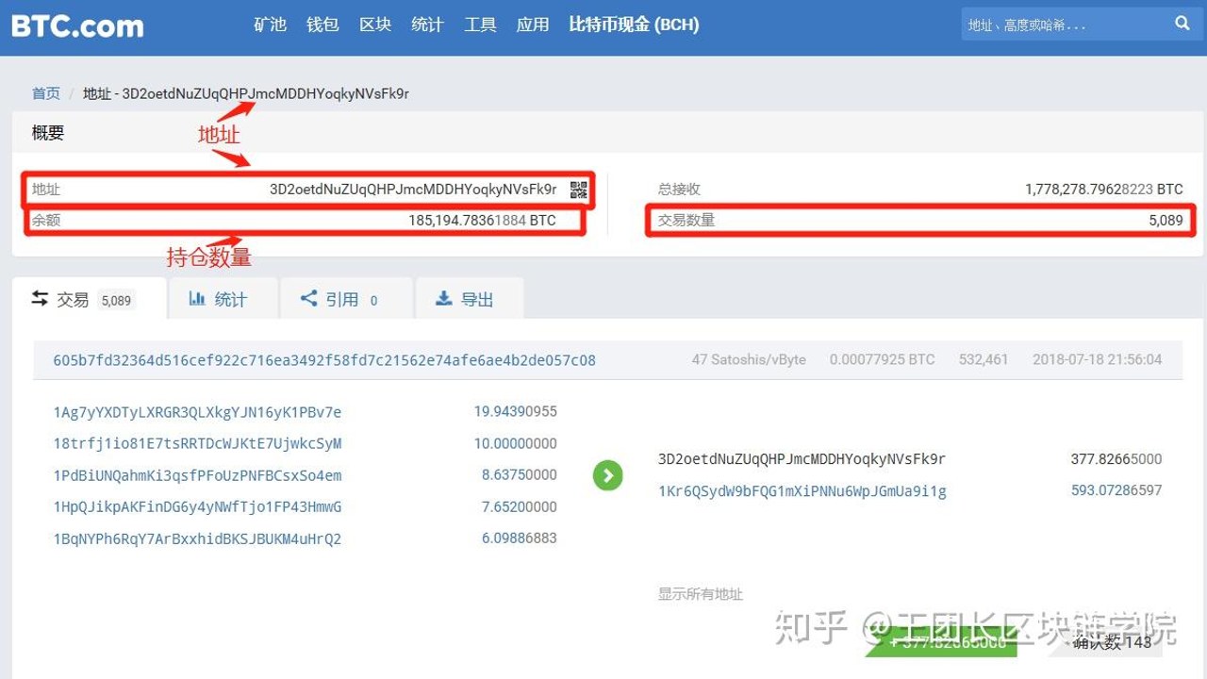Click the green transaction arrow icon
1207x679 pixels.
tap(608, 475)
